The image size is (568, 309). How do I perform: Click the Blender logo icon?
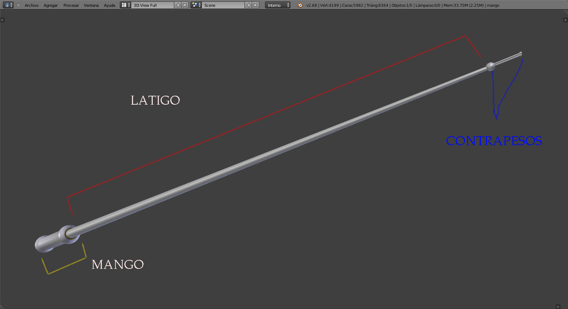tap(300, 5)
